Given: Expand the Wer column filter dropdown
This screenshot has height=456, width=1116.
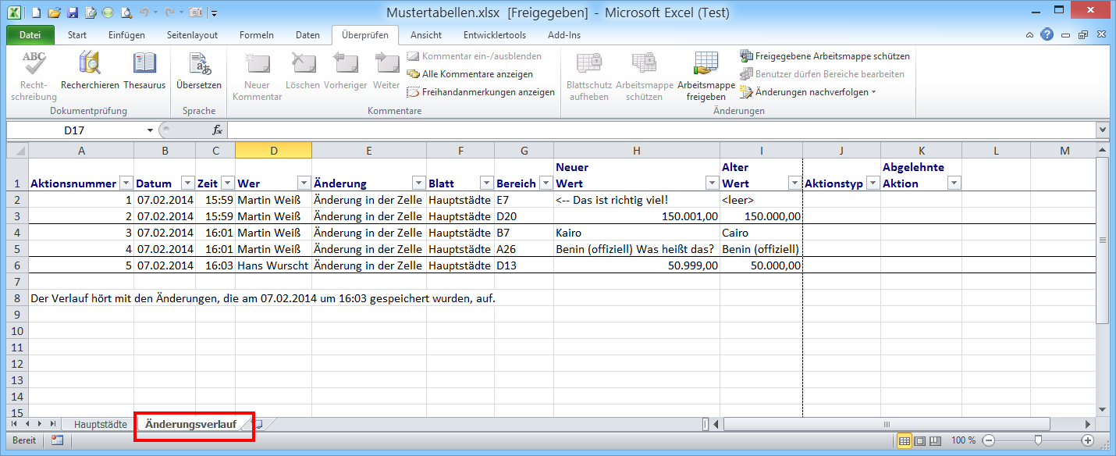Looking at the screenshot, I should click(x=304, y=183).
